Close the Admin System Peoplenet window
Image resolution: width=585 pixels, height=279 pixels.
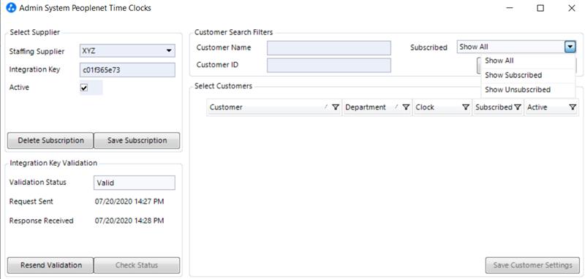pyautogui.click(x=571, y=8)
